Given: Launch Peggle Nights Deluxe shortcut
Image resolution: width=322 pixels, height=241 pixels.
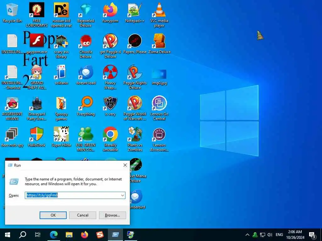Looking at the screenshot, I should pyautogui.click(x=135, y=78).
